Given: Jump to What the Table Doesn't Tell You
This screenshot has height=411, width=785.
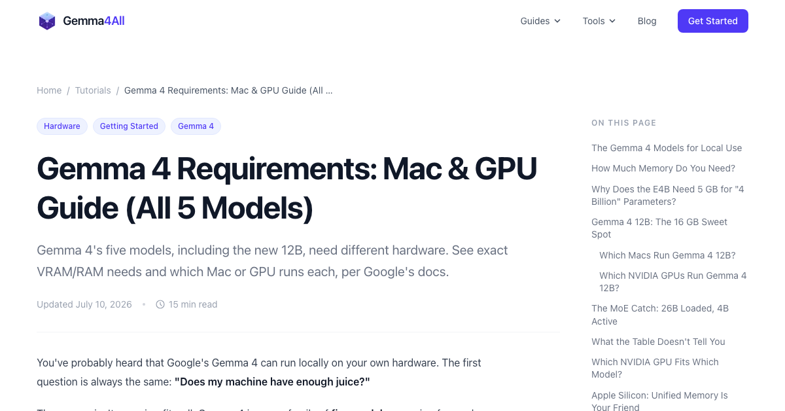Looking at the screenshot, I should (658, 342).
